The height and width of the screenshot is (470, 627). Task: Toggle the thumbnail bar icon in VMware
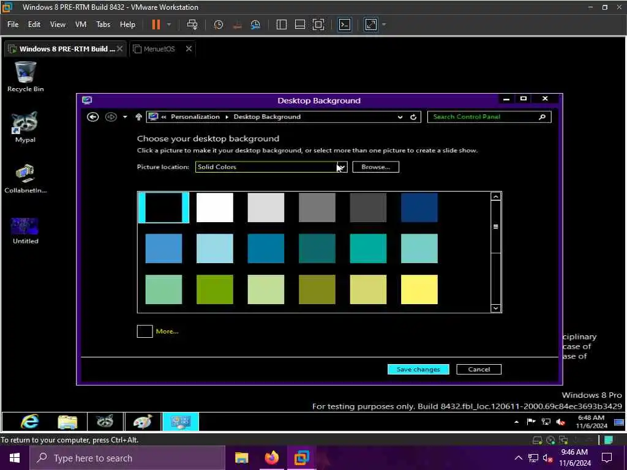(300, 24)
